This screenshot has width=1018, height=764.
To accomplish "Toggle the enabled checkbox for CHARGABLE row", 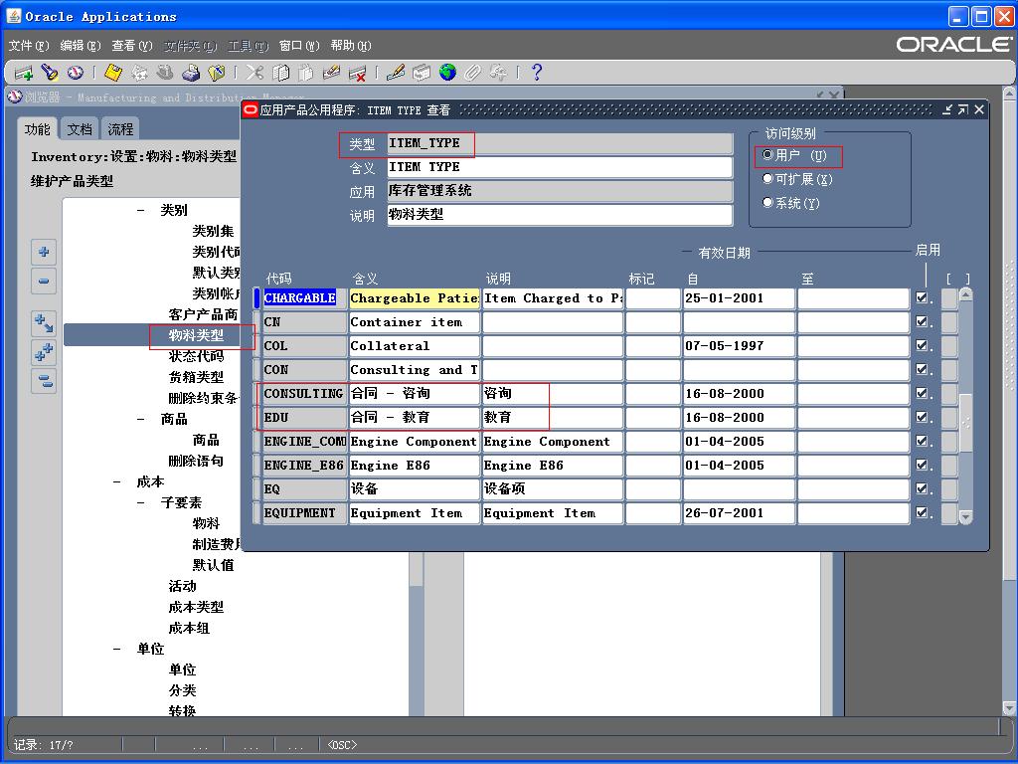I will click(x=922, y=297).
